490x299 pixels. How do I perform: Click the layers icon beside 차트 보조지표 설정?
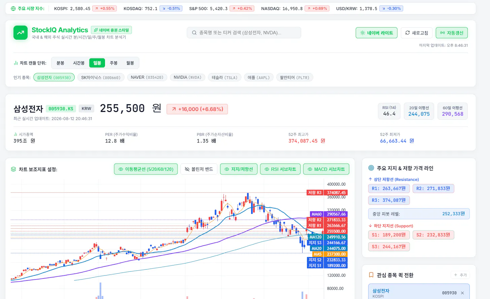pyautogui.click(x=13, y=169)
